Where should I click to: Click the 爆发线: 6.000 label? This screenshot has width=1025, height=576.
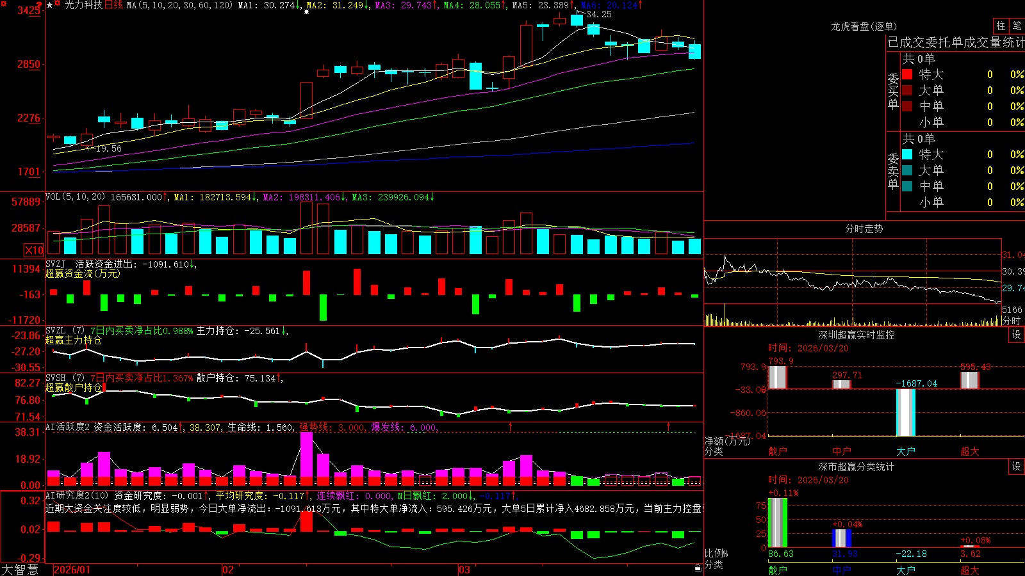[404, 428]
